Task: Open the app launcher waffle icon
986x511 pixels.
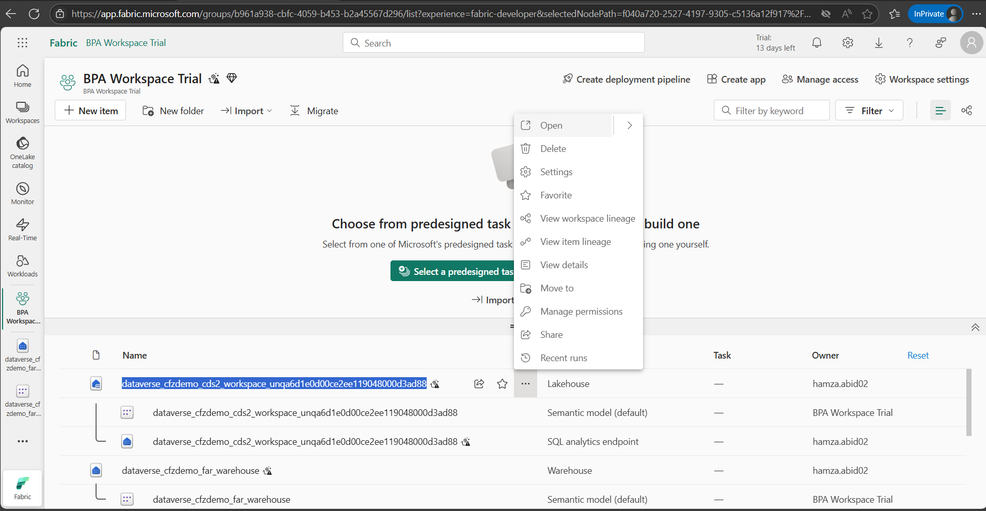Action: [22, 43]
